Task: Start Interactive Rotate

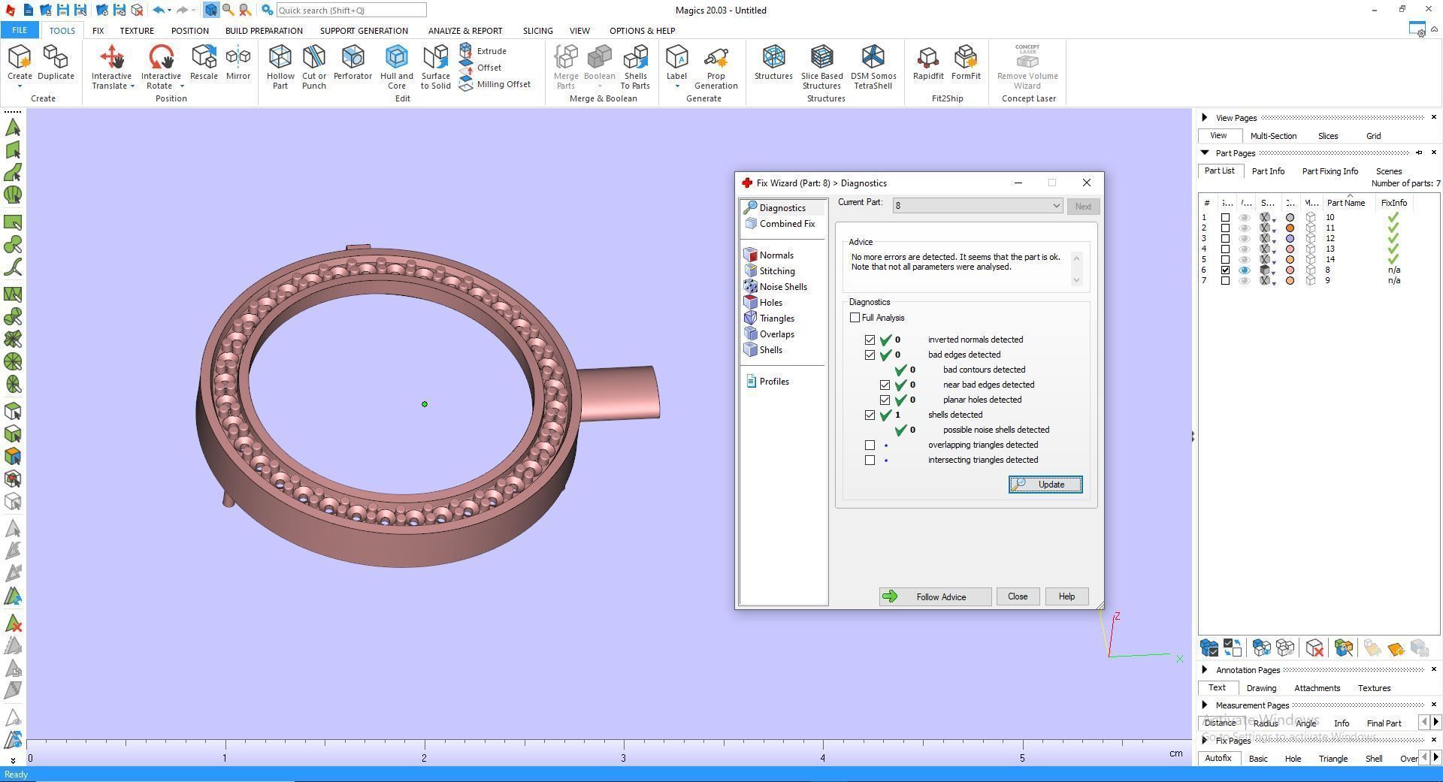Action: 161,66
